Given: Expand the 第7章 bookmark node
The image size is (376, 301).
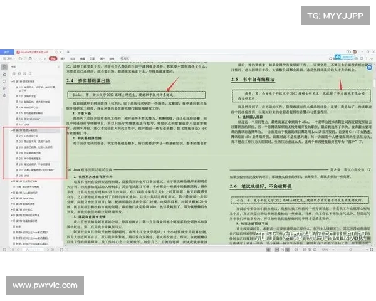Looking at the screenshot, I should [12, 209].
